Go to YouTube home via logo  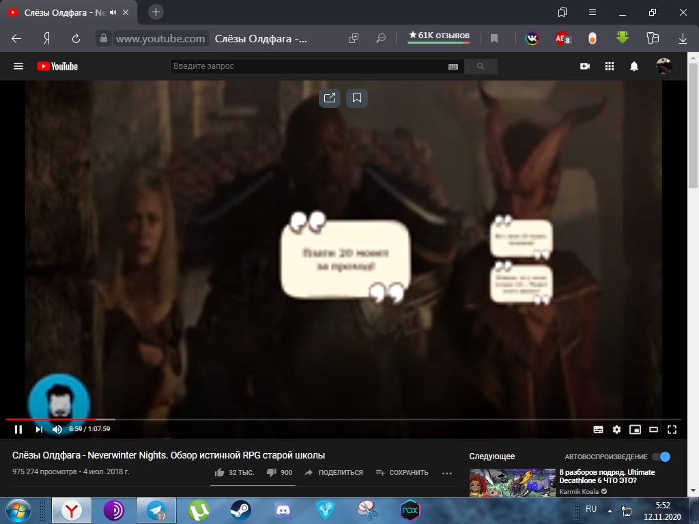[57, 66]
